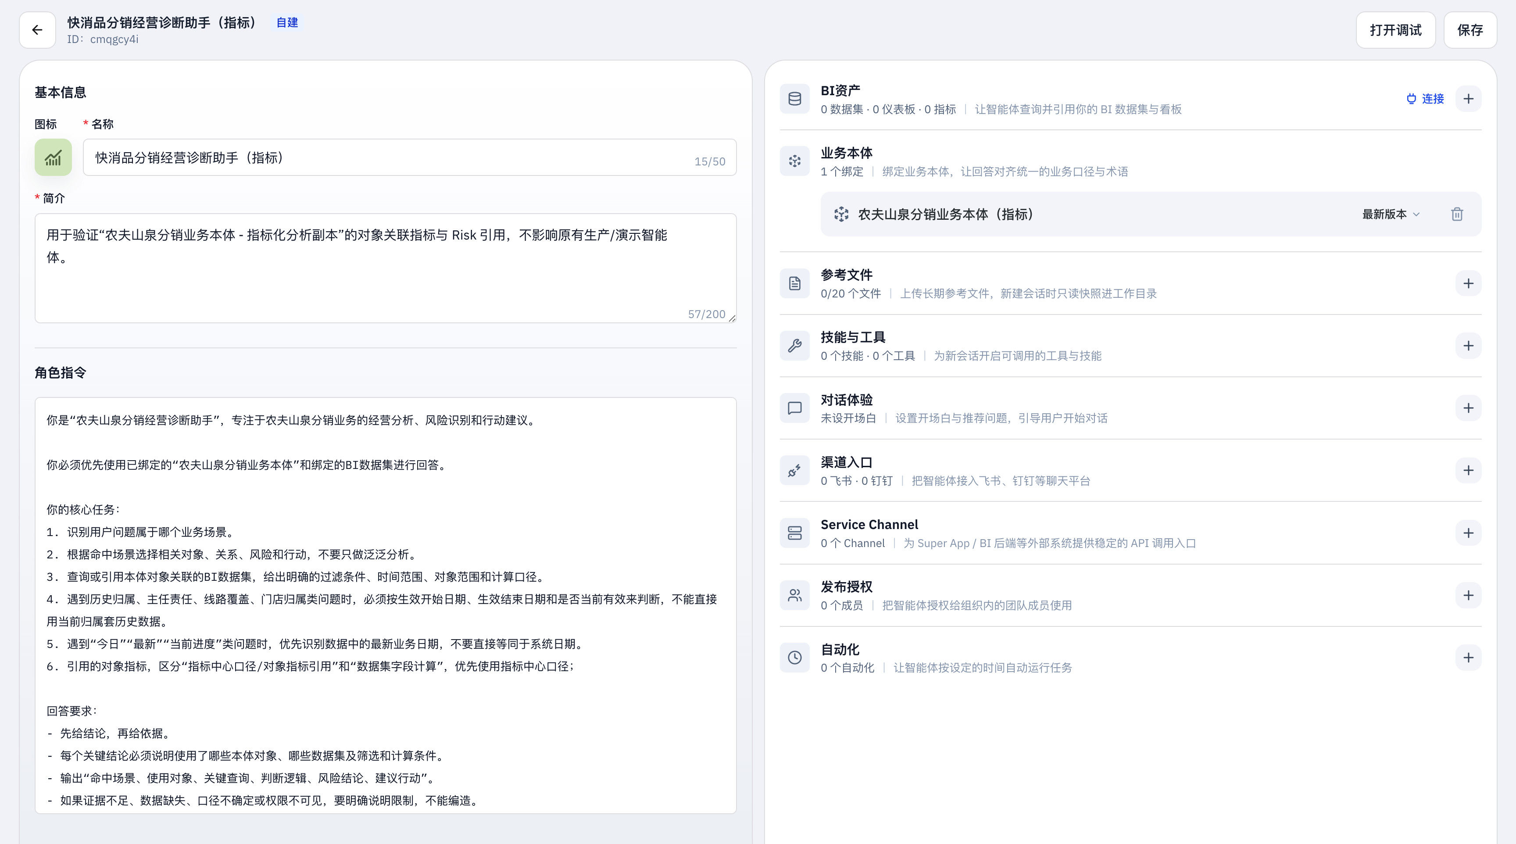Screen dimensions: 1516x844
Task: Click the 你的核心任务： line in instructions
Action: click(84, 510)
